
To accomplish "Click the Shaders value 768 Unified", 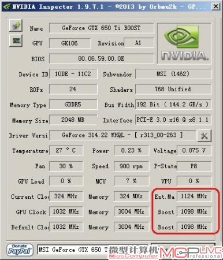I will point(173,89).
